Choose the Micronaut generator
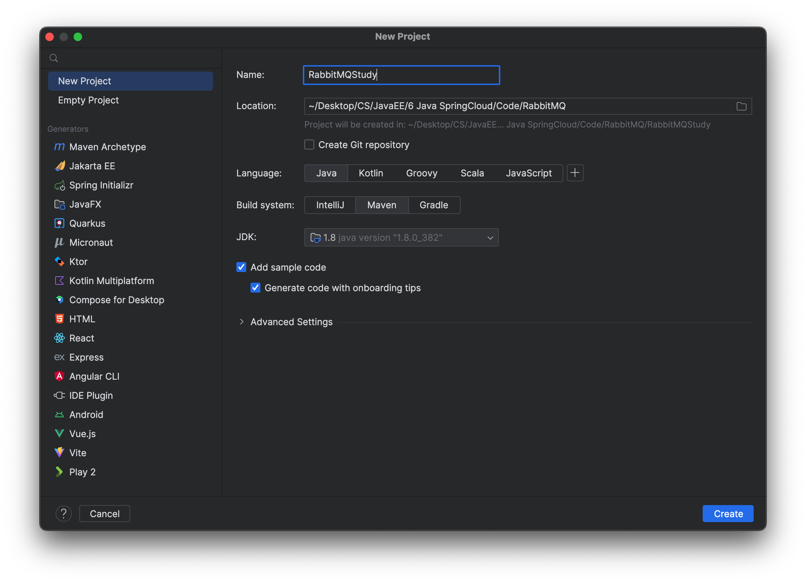The height and width of the screenshot is (583, 806). [91, 242]
